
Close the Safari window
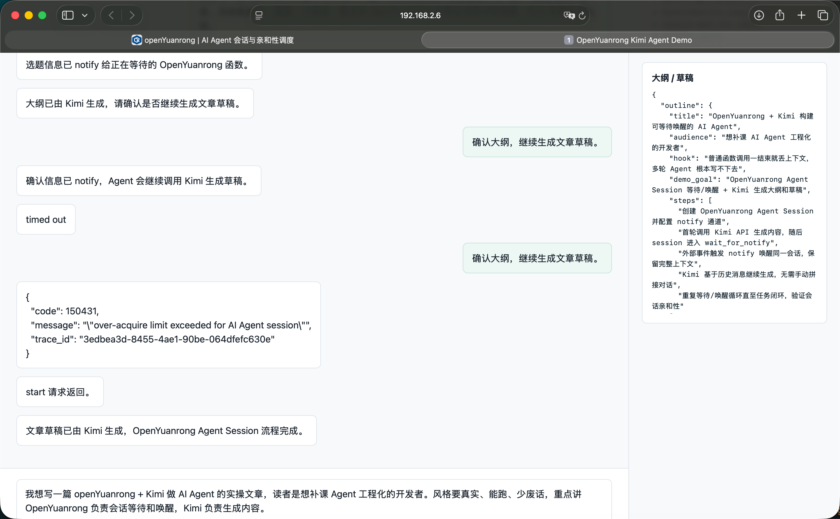(x=15, y=16)
